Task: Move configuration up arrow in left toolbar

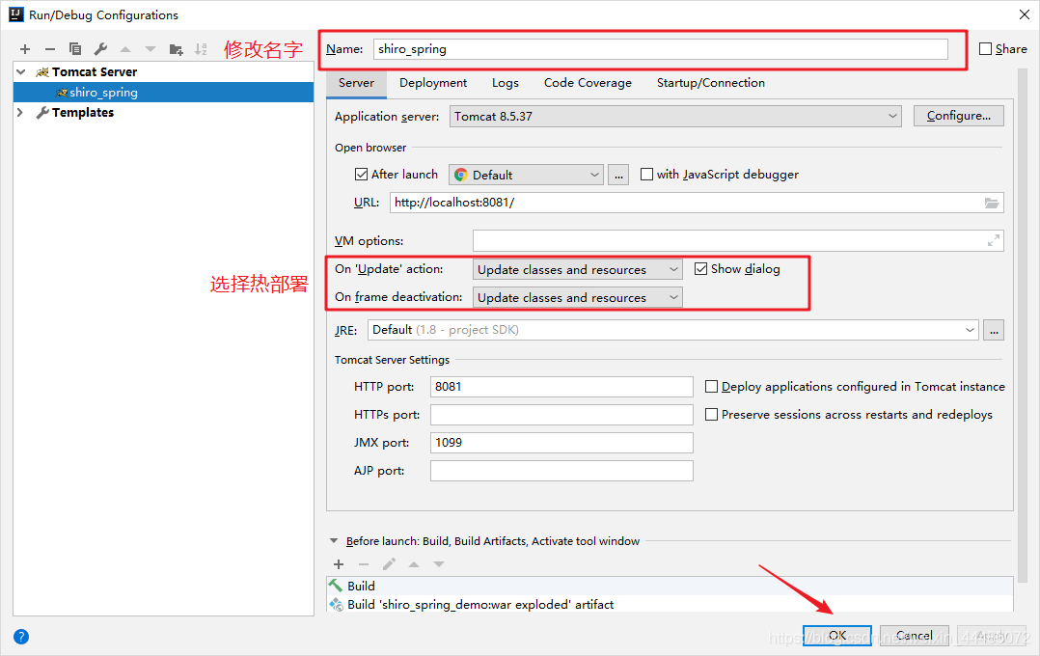Action: tap(125, 49)
